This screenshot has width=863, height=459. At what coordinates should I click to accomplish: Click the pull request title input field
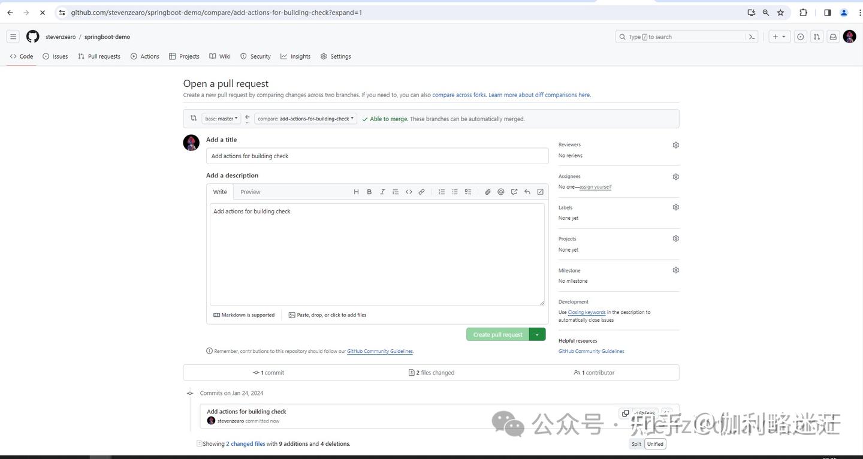click(x=376, y=156)
